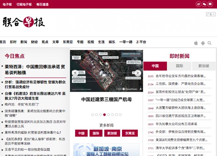Image resolution: width=217 pixels, height=156 pixels.
Task: Open the 生活 navigation item
Action: click(x=101, y=42)
